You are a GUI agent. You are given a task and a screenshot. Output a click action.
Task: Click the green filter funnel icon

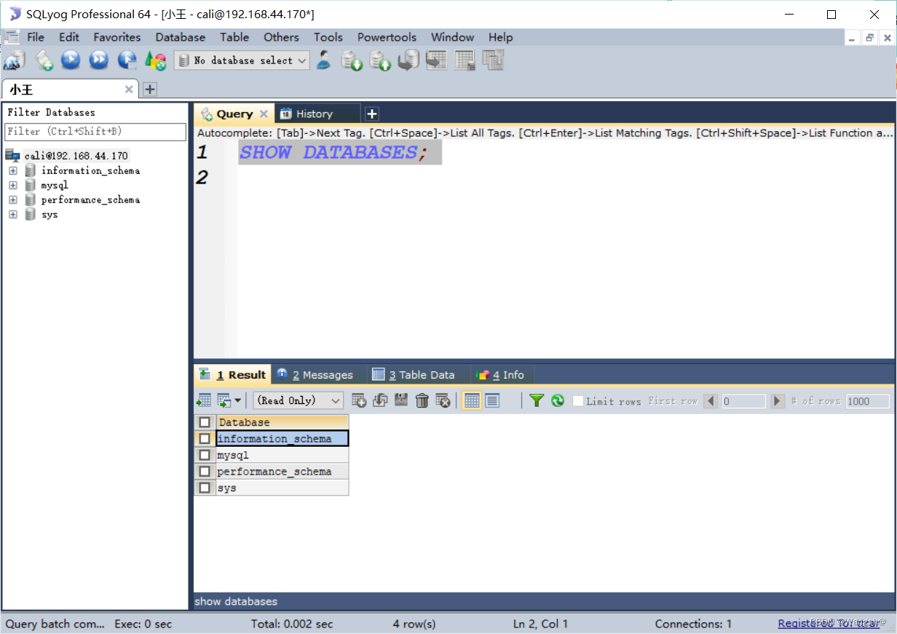(x=537, y=400)
